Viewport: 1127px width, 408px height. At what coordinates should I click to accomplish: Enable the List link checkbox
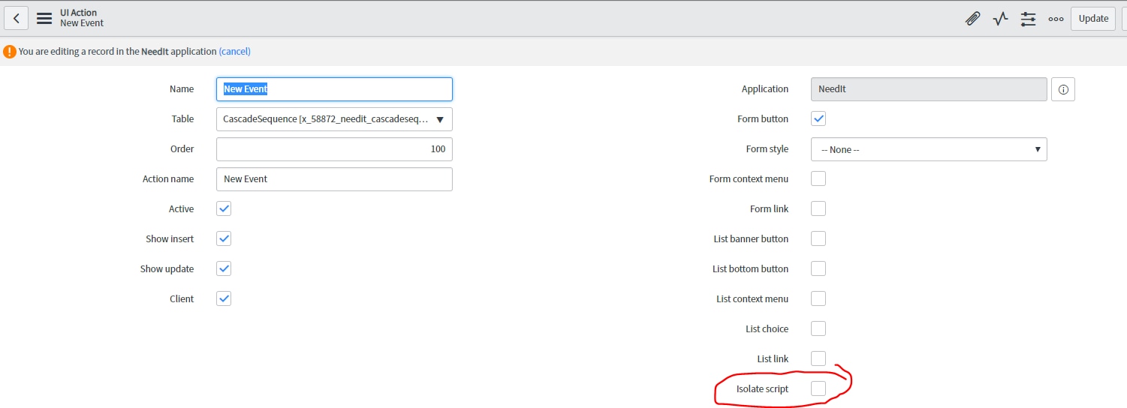[x=818, y=358]
